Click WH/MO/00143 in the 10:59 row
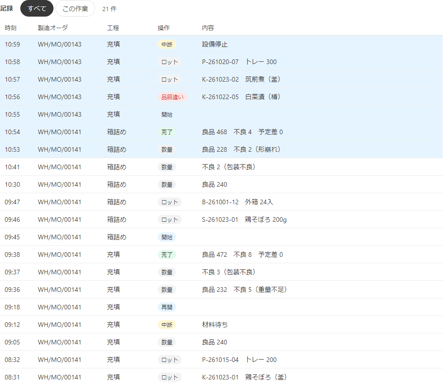Image resolution: width=445 pixels, height=385 pixels. (x=59, y=44)
